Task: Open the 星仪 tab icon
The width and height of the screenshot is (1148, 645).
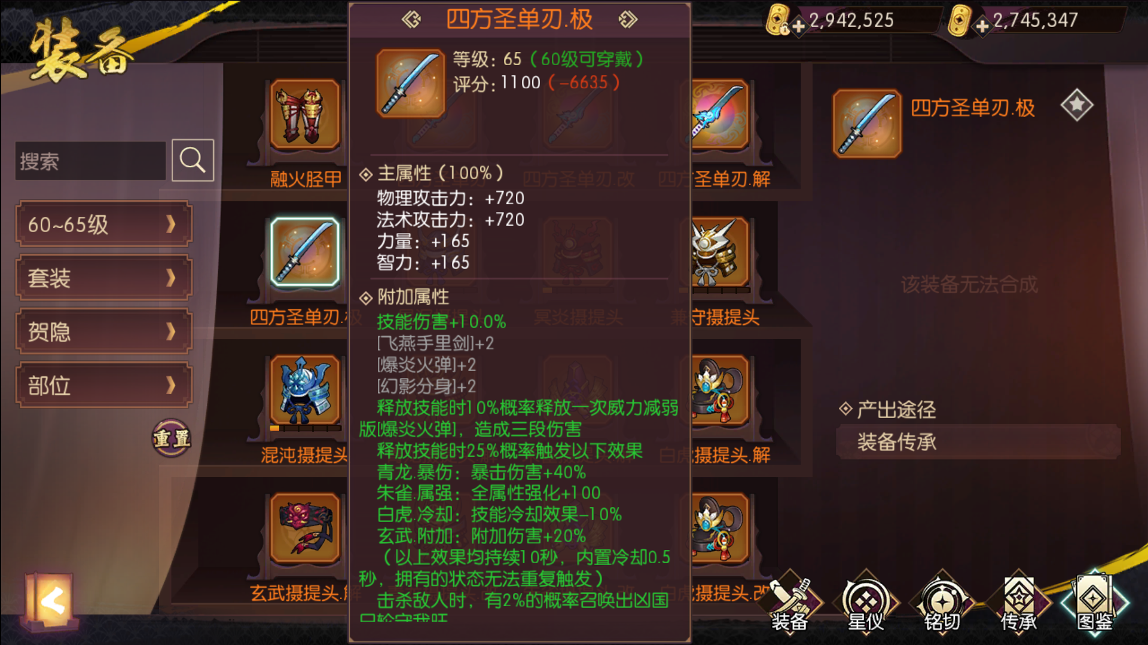Action: point(866,602)
